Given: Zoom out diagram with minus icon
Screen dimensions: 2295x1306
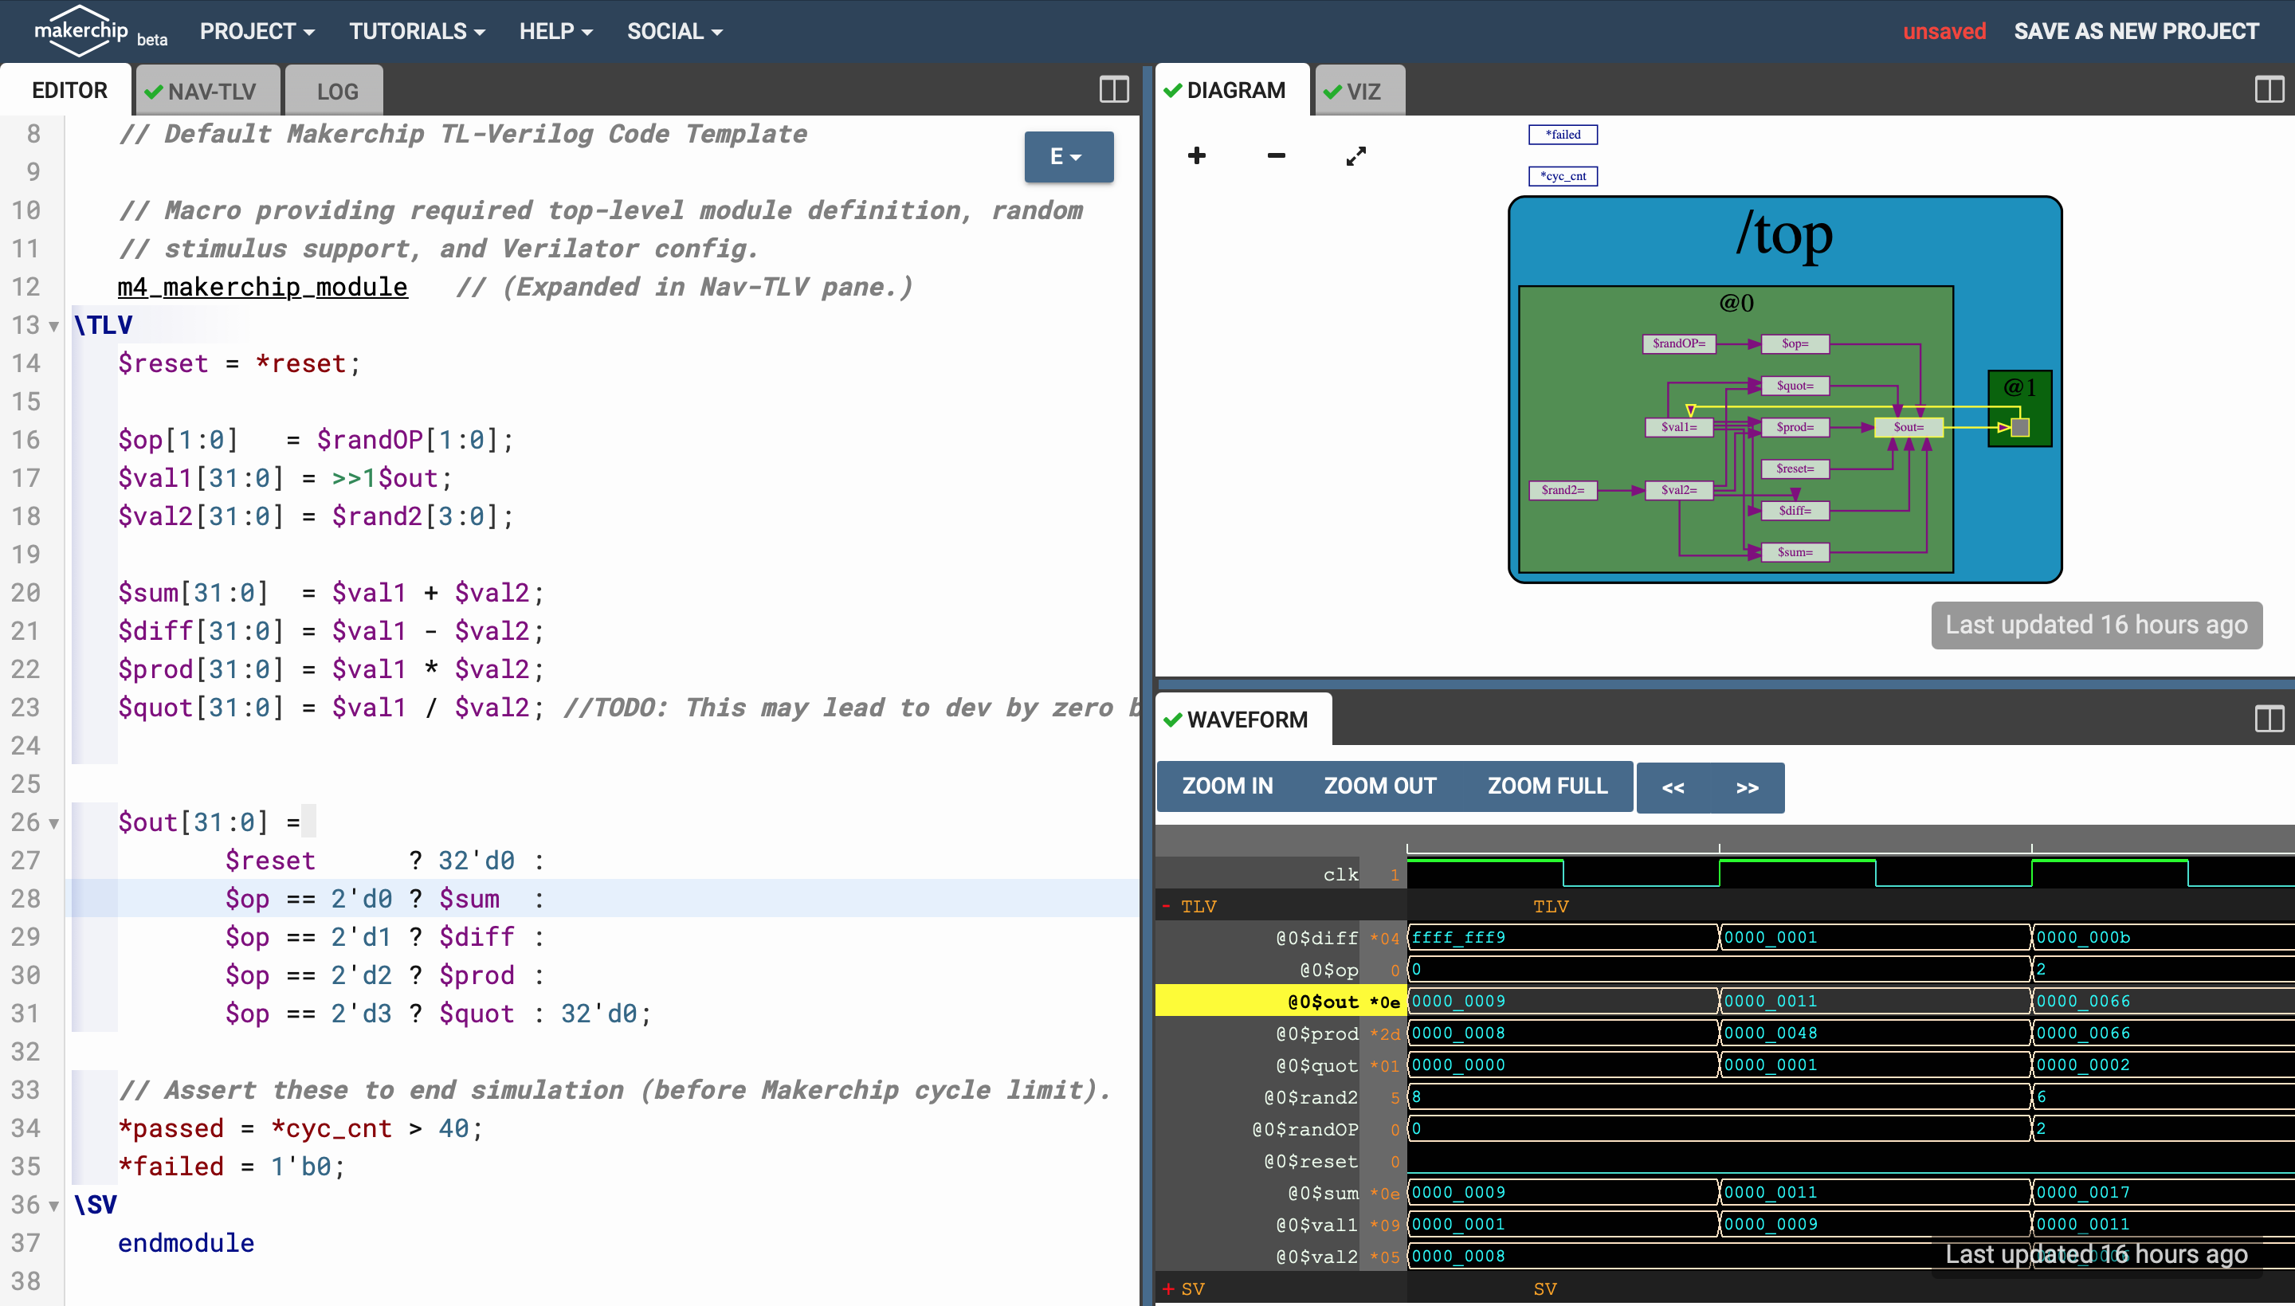Looking at the screenshot, I should coord(1277,156).
